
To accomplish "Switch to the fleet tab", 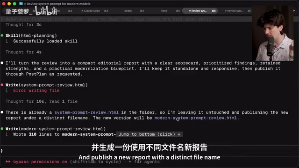I will [164, 11].
